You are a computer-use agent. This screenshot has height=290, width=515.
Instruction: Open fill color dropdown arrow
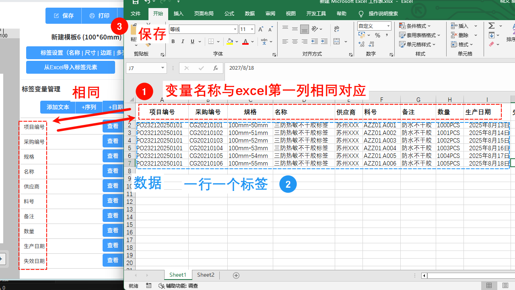click(237, 41)
